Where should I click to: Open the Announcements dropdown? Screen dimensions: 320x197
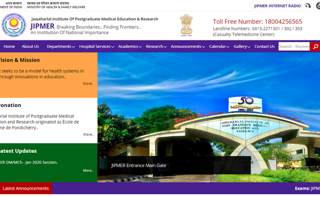[188, 46]
